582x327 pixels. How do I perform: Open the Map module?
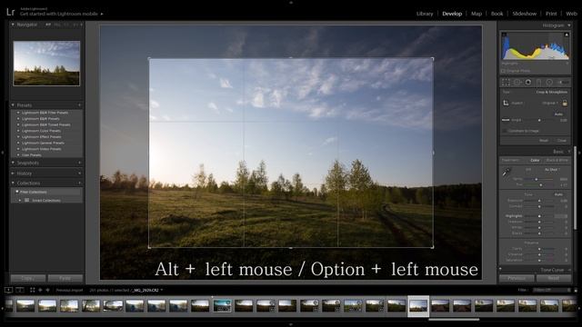[477, 14]
